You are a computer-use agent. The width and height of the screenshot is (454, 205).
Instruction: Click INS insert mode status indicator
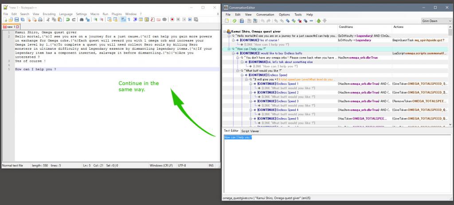tap(211, 166)
